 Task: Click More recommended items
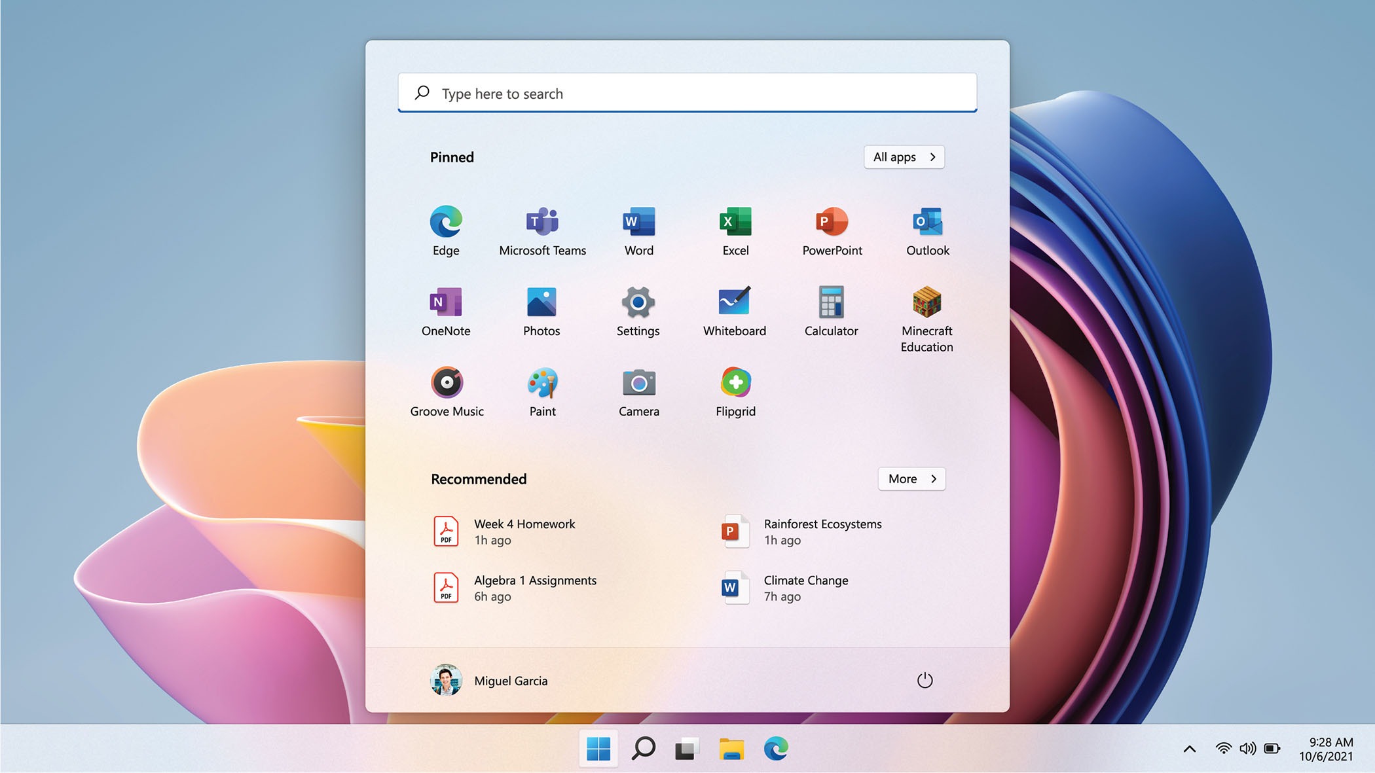(x=911, y=478)
